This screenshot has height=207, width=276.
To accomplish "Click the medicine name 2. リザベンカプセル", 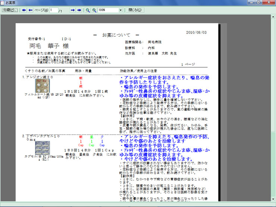I will point(41,138).
